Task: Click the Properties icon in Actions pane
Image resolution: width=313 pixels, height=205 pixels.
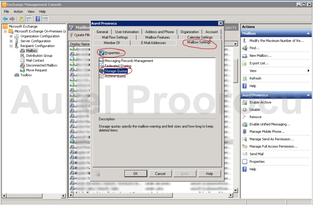Action: [245, 161]
